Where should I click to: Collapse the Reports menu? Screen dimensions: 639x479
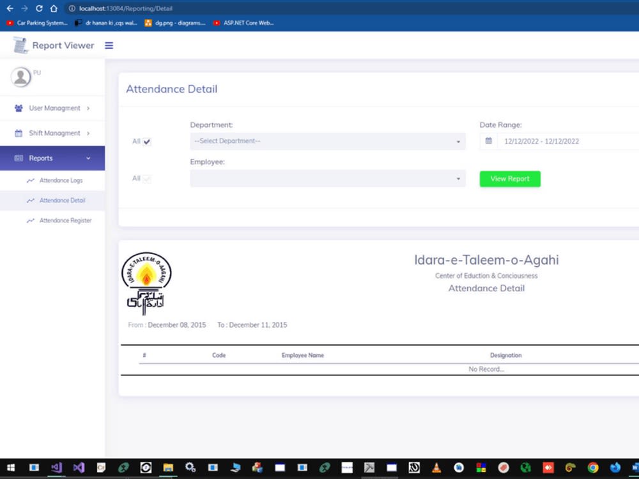pyautogui.click(x=52, y=158)
